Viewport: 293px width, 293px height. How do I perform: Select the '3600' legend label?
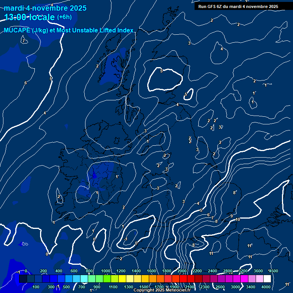(258, 271)
